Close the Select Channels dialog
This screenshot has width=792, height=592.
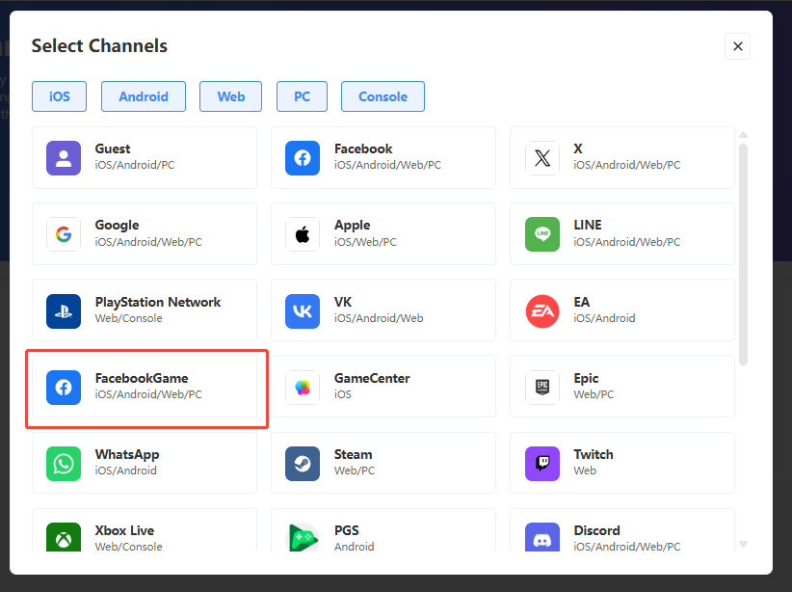coord(737,46)
